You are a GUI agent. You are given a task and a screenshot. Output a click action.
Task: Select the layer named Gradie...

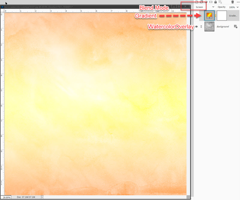[233, 16]
